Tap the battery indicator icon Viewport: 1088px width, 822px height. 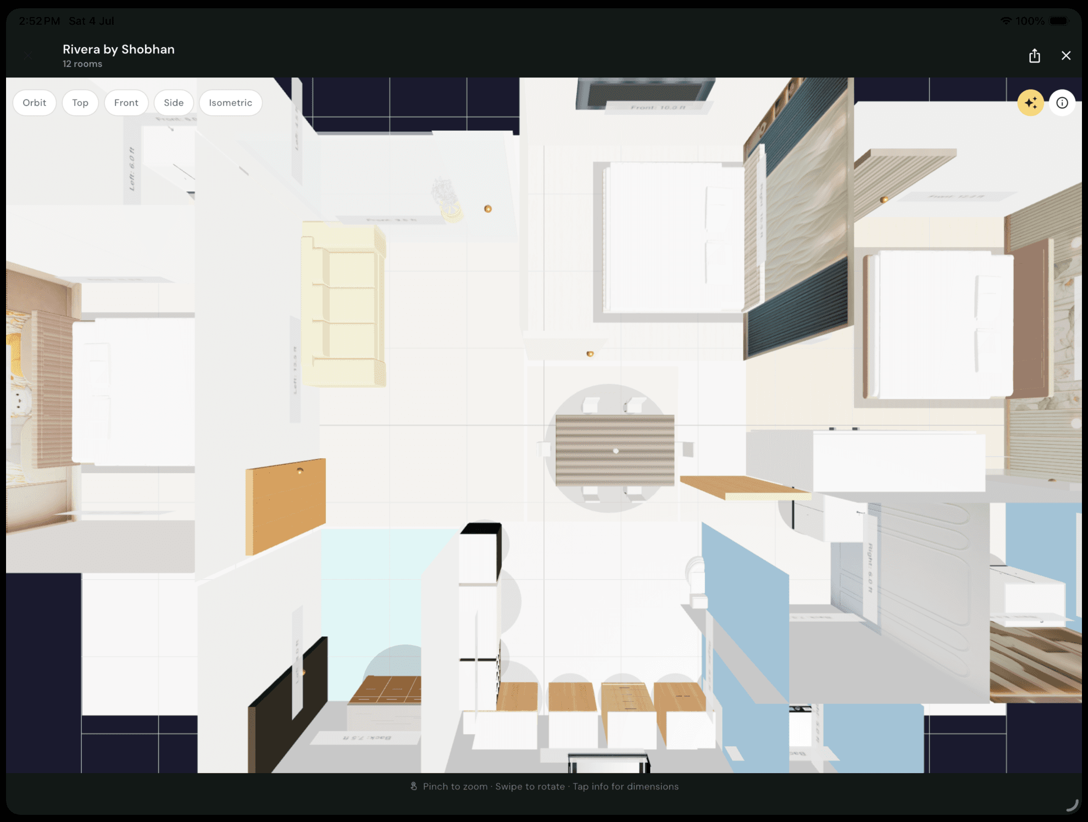[x=1059, y=21]
